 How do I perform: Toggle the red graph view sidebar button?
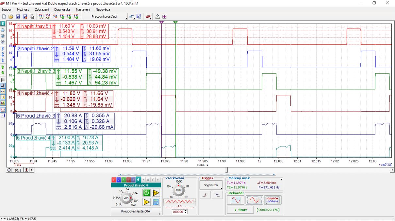pyautogui.click(x=3, y=110)
